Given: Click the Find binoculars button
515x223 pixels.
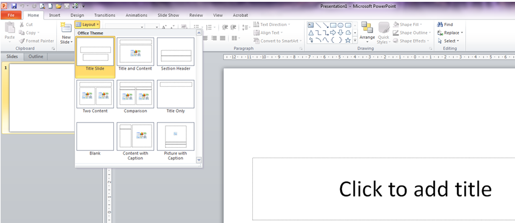Looking at the screenshot, I should tap(445, 25).
